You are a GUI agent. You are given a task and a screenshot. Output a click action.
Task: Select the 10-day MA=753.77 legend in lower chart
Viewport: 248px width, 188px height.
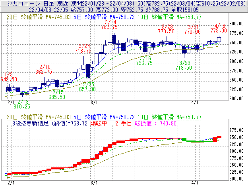pyautogui.click(x=170, y=117)
